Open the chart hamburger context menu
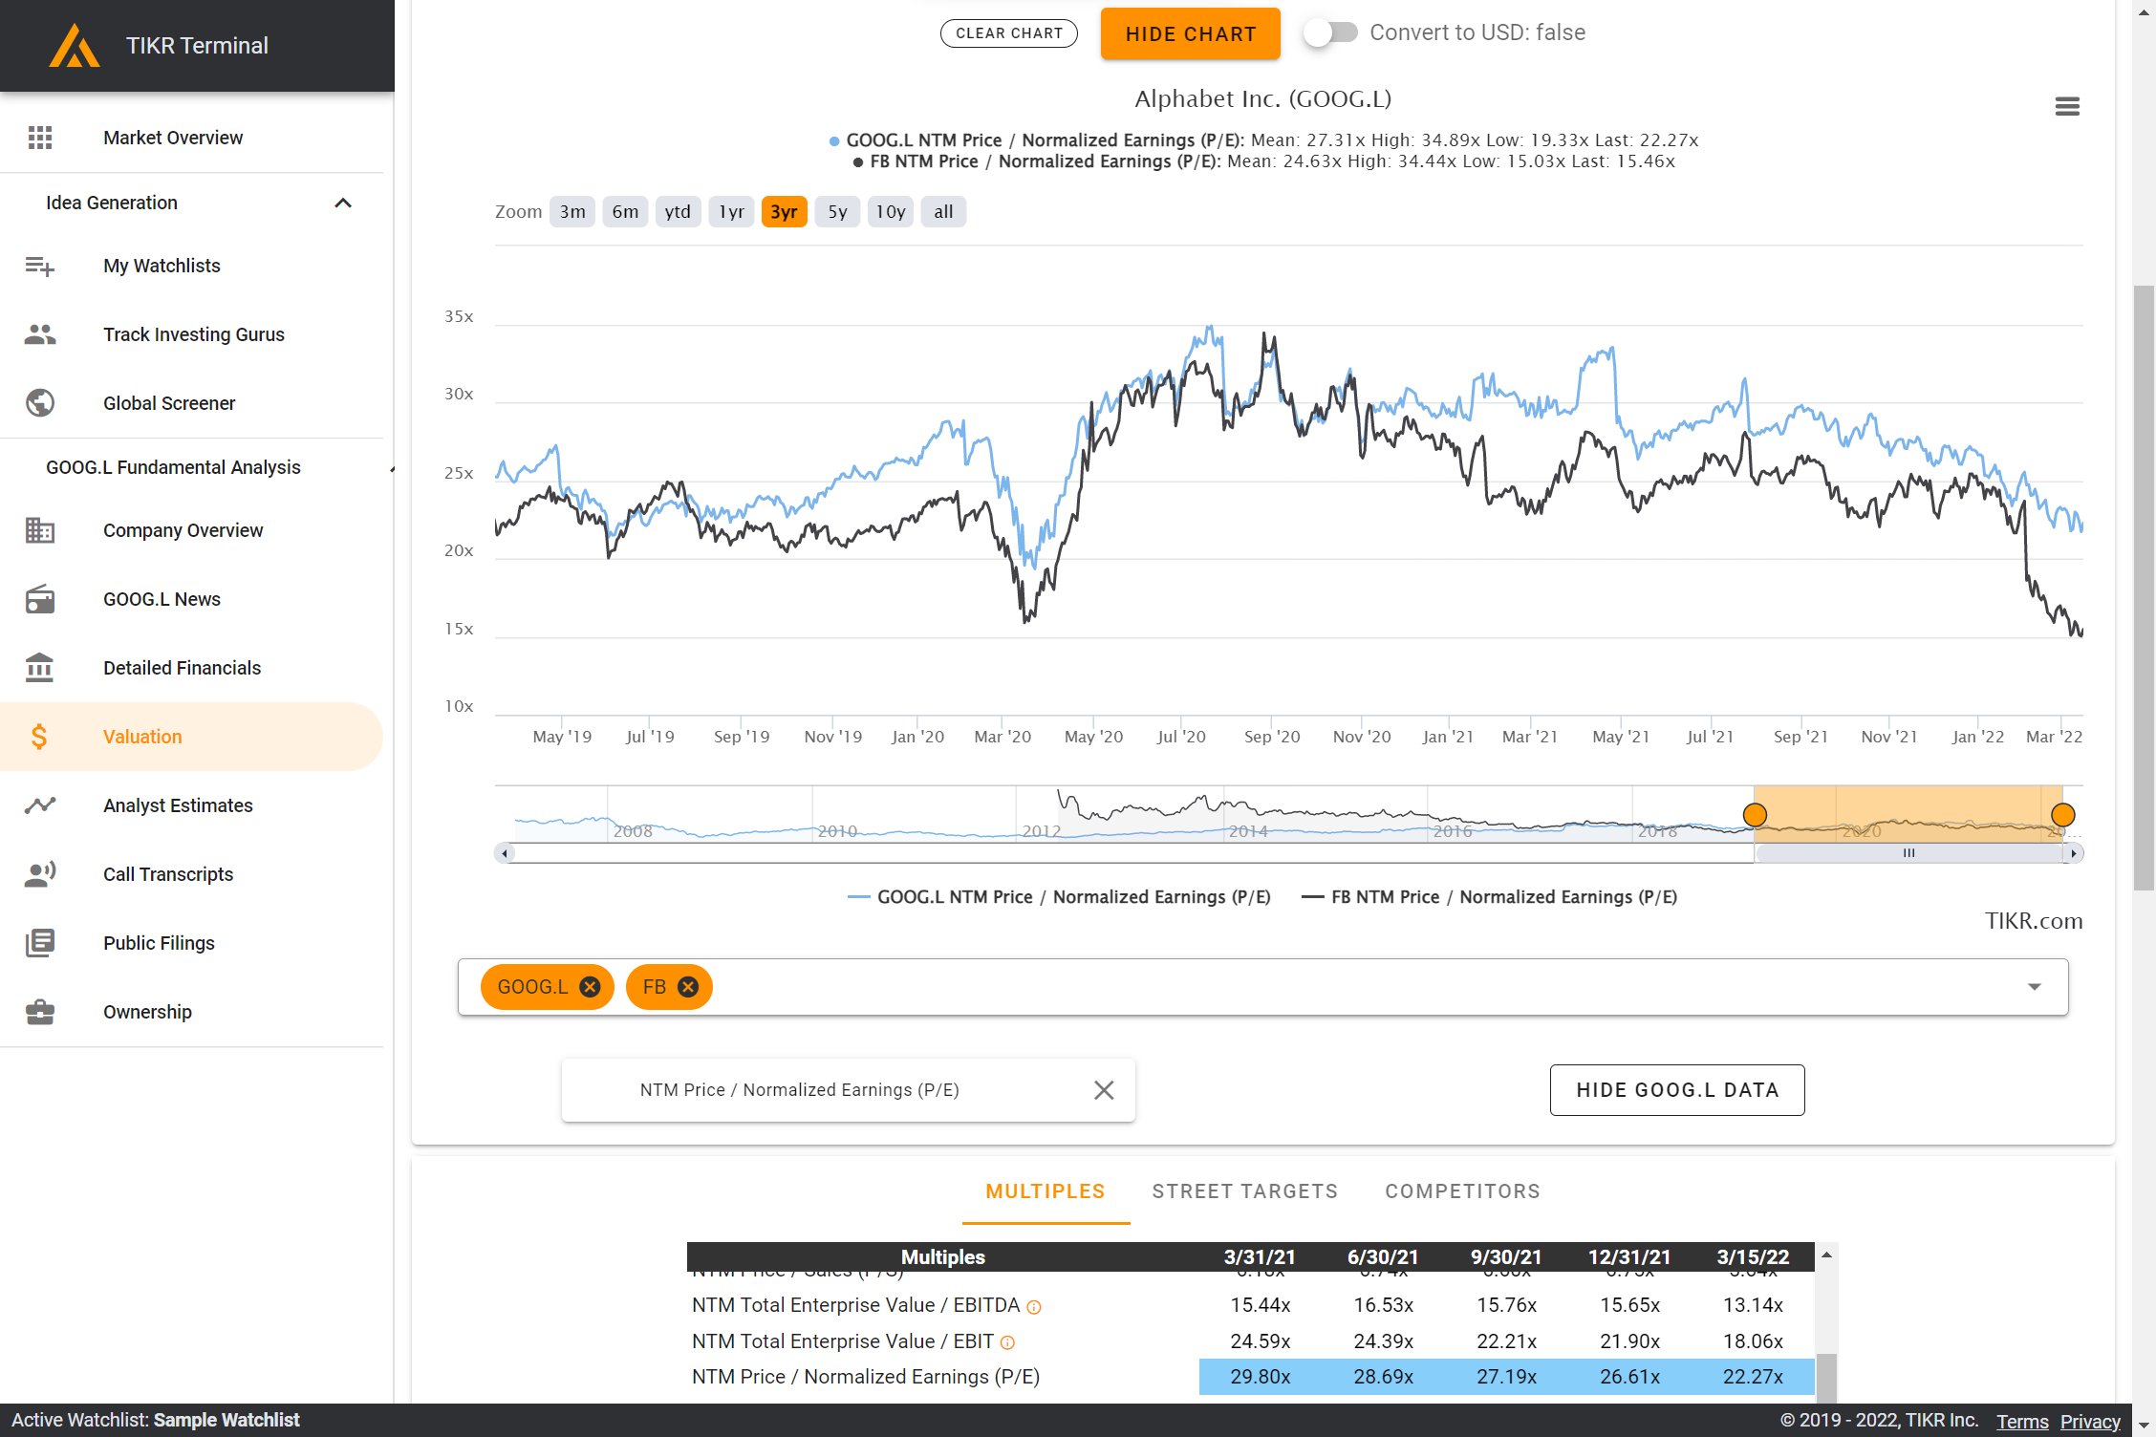 tap(2067, 106)
